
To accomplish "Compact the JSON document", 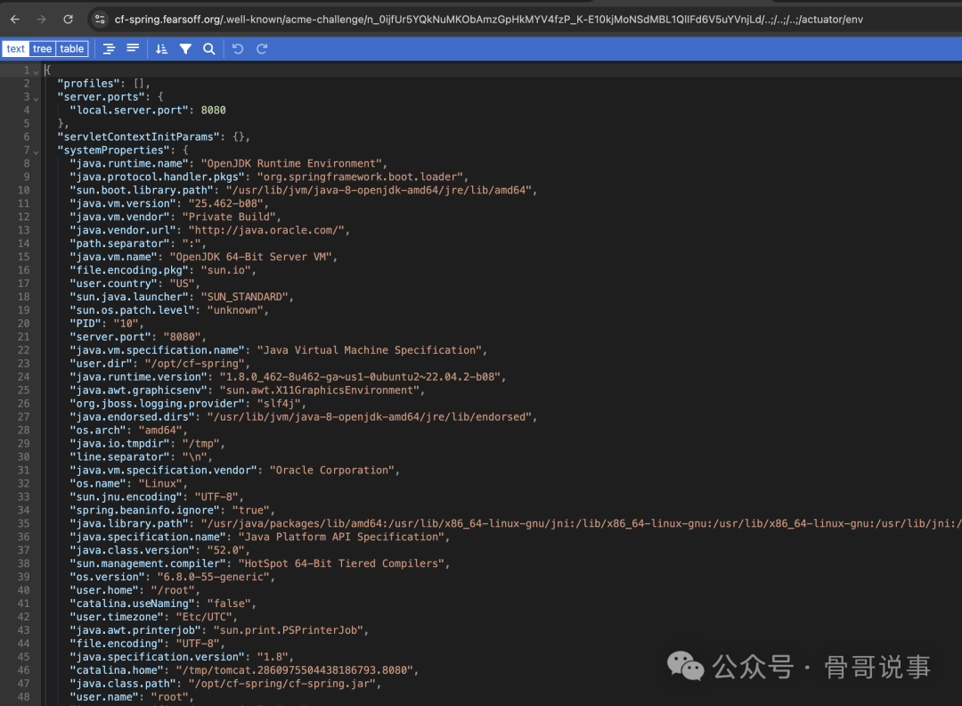I will click(x=134, y=49).
